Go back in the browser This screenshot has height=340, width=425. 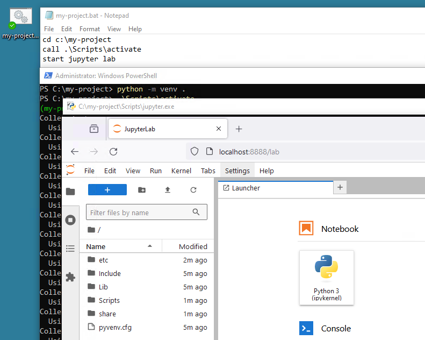click(75, 151)
